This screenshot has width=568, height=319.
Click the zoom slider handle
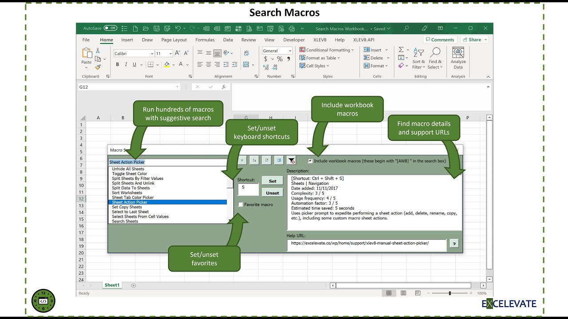pos(450,293)
